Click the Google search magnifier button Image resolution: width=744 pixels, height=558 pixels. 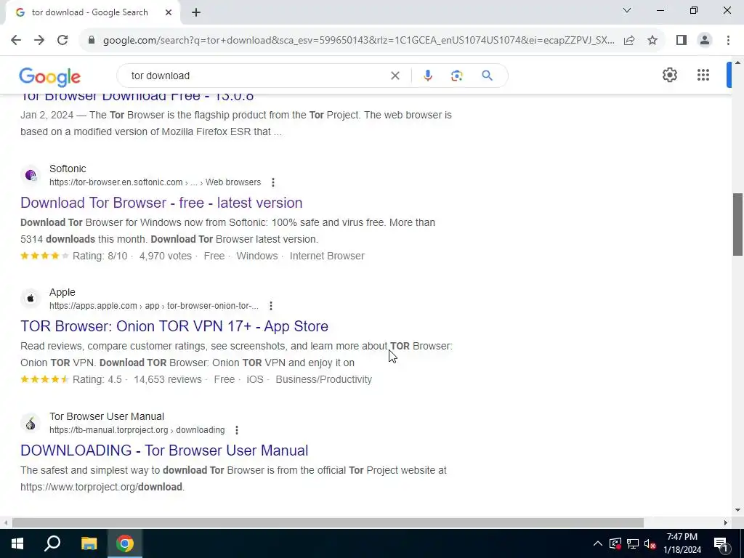point(487,76)
